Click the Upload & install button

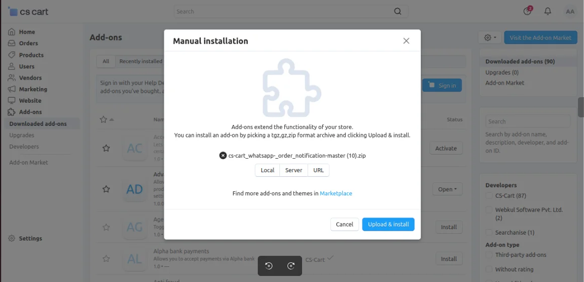pyautogui.click(x=388, y=224)
